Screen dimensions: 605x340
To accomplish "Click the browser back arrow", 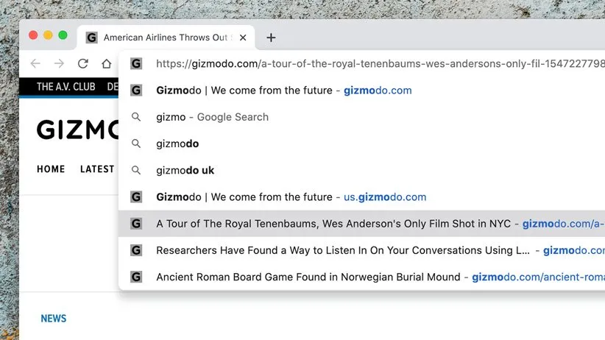I will (35, 64).
